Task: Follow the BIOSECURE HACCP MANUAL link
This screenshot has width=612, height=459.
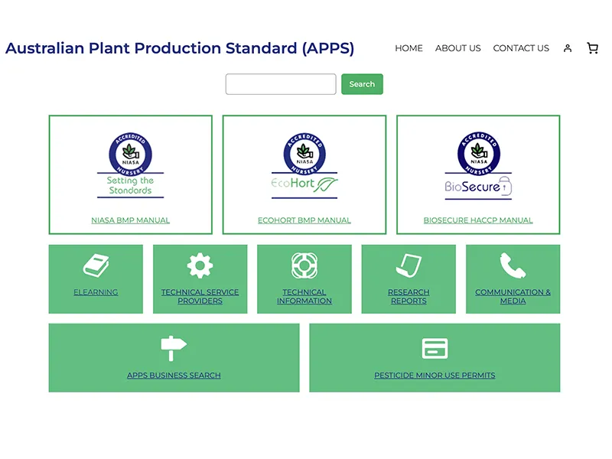Action: 478,220
